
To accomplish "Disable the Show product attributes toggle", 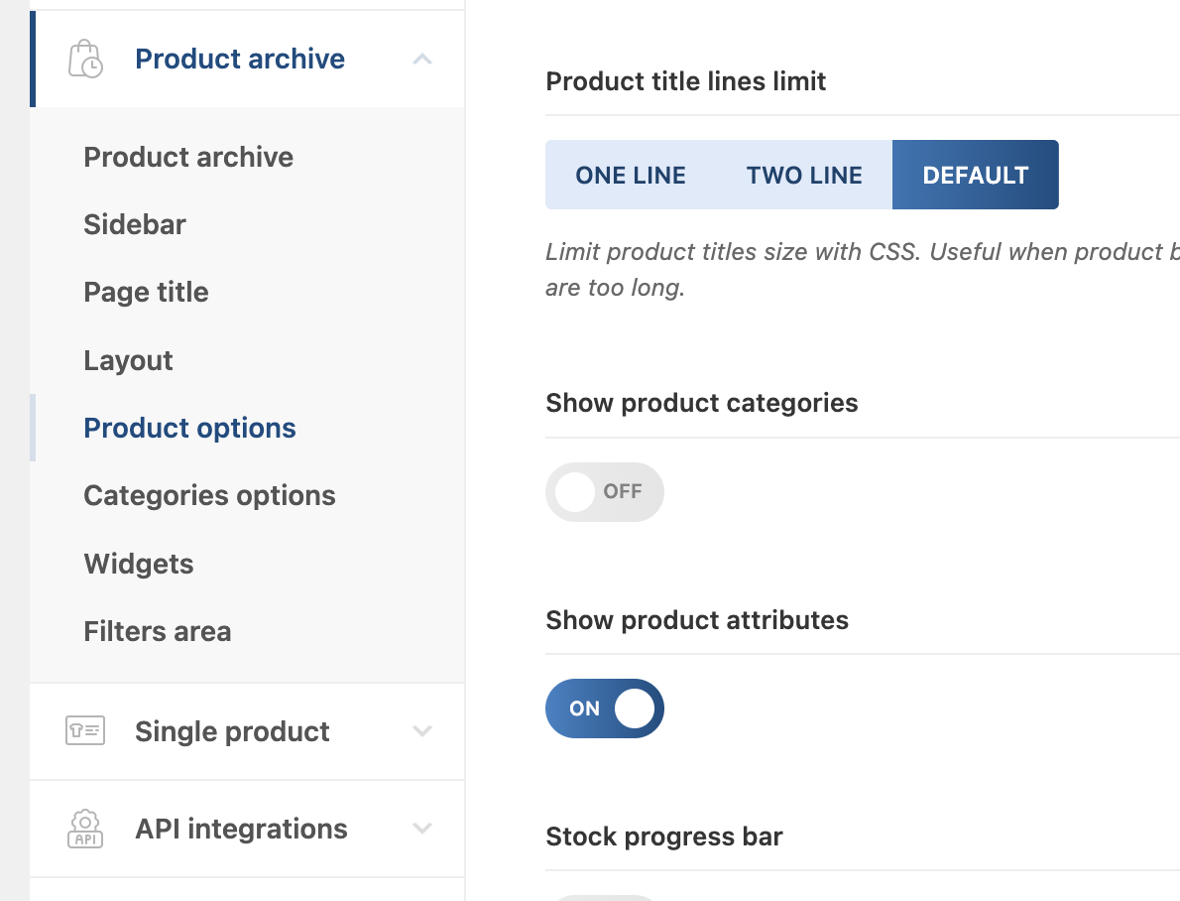I will click(x=604, y=708).
